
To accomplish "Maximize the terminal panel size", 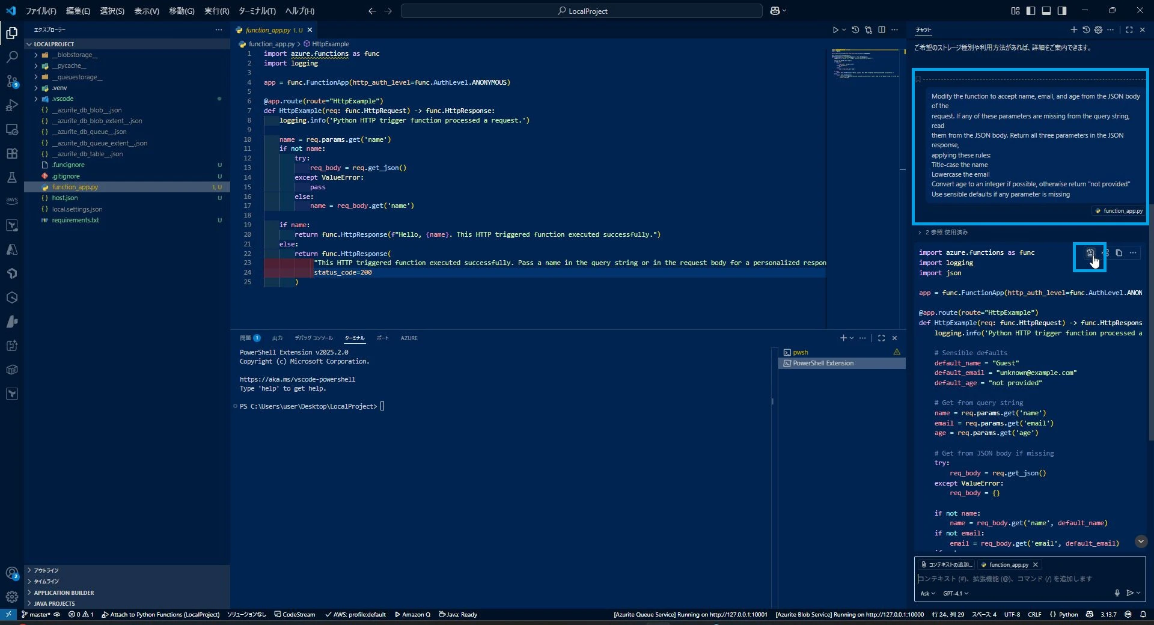I will click(x=881, y=338).
